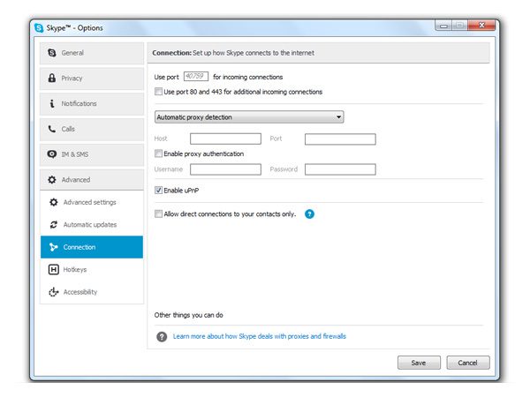Select IM & SMS section
The image size is (530, 397).
[x=92, y=154]
